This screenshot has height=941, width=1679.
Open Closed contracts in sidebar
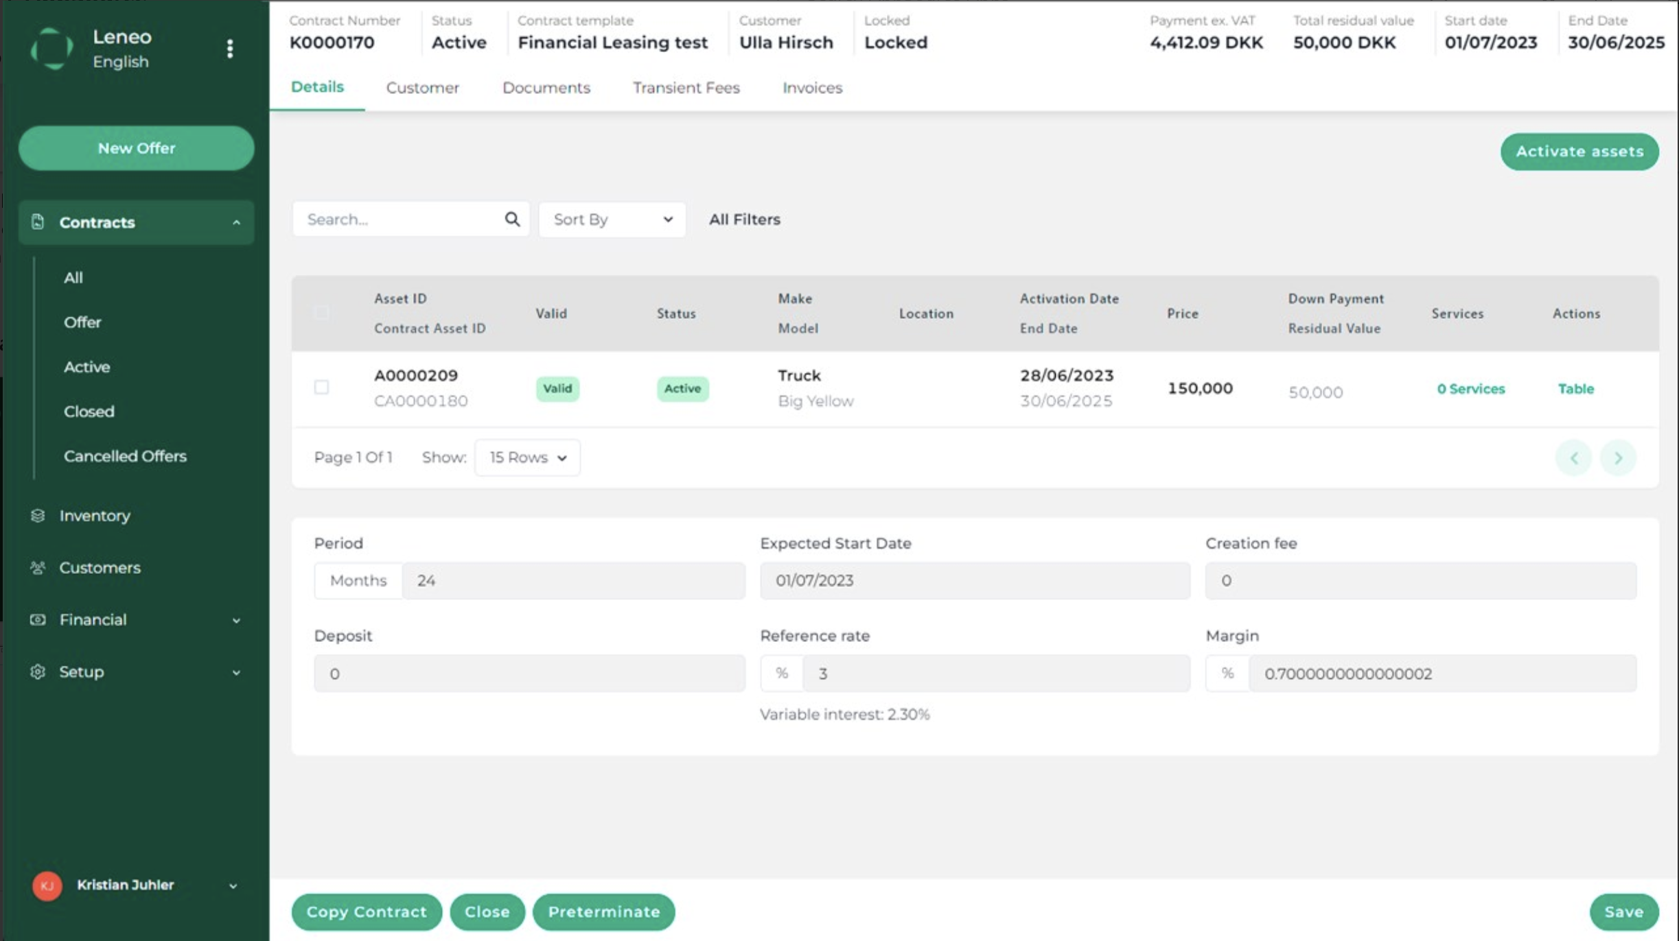point(89,412)
